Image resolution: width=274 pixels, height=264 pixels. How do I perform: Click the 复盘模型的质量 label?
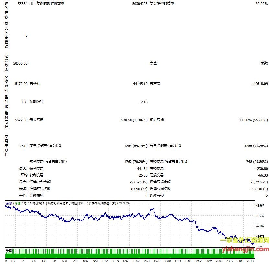(162, 4)
